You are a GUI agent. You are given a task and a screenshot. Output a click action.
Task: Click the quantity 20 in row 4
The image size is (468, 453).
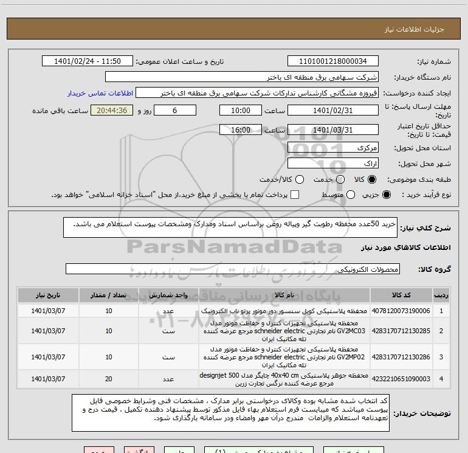[109, 379]
